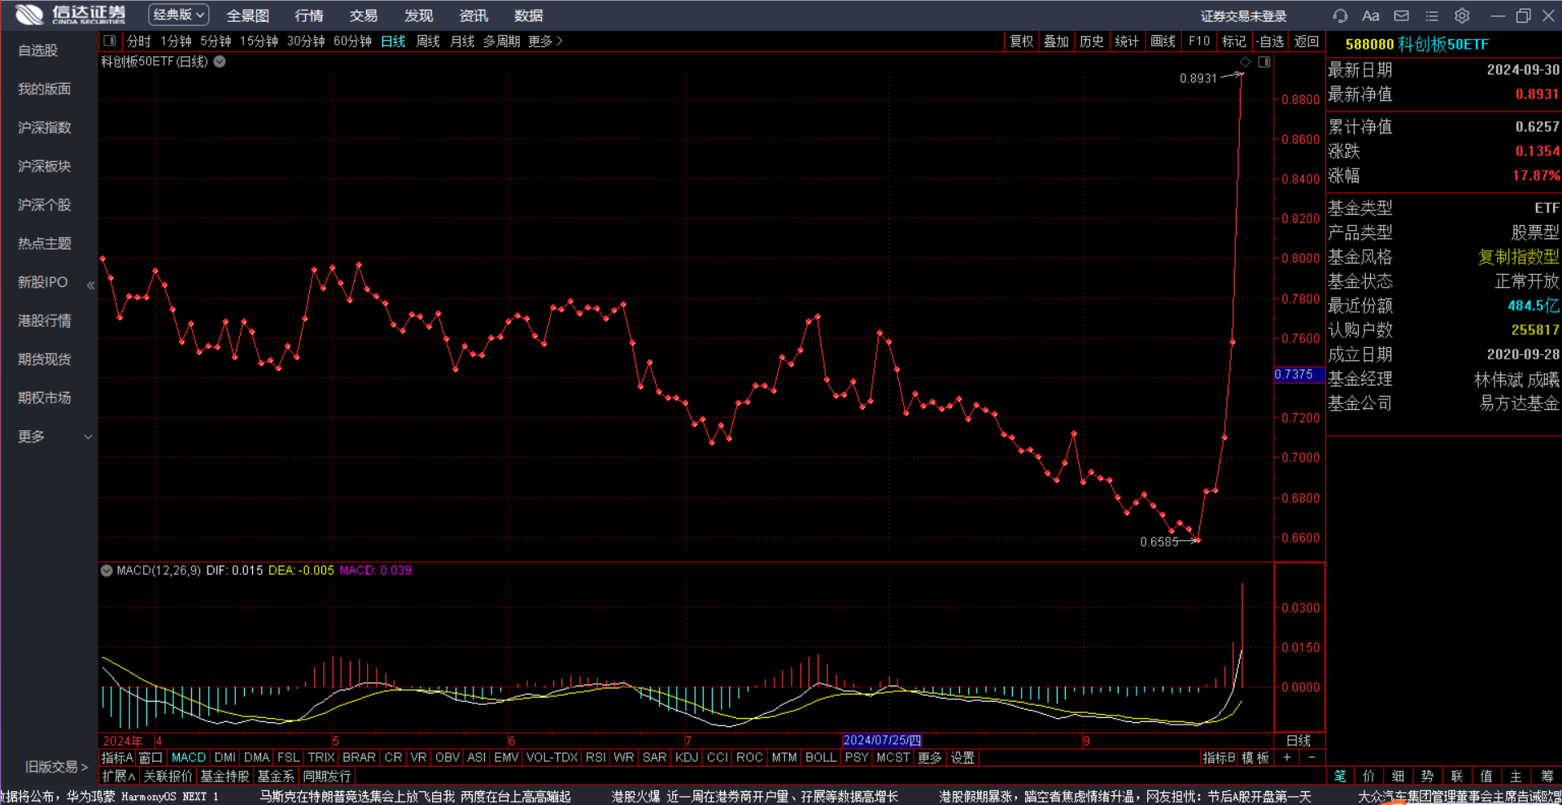Open the 经典版 version dropdown

pyautogui.click(x=178, y=15)
